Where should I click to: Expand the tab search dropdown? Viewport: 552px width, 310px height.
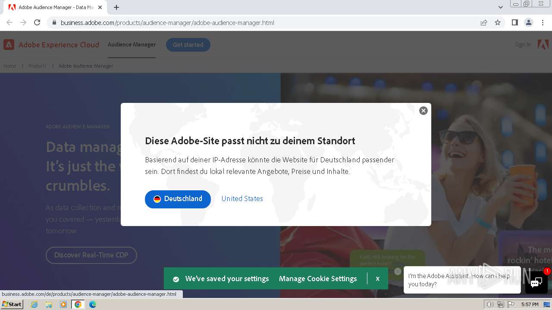pos(501,7)
